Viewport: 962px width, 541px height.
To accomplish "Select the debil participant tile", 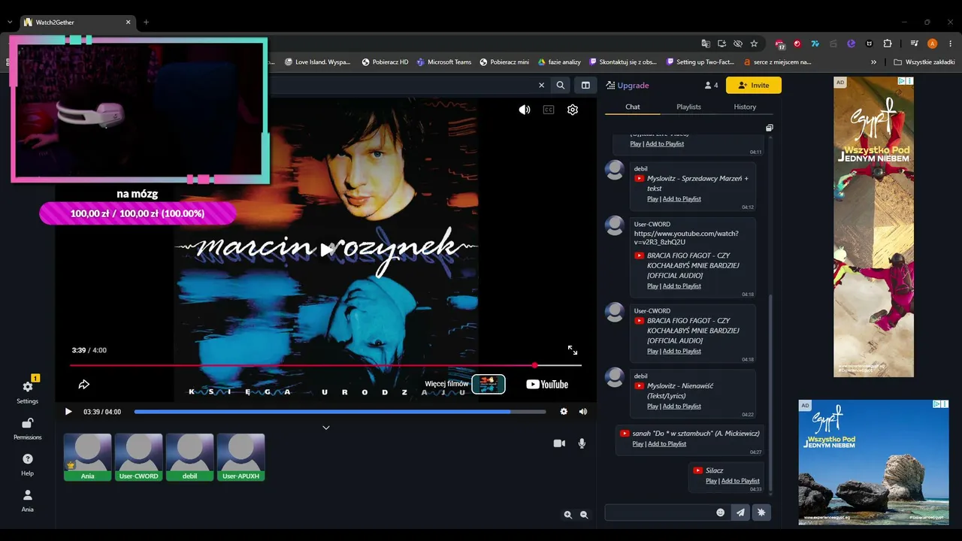I will tap(189, 457).
